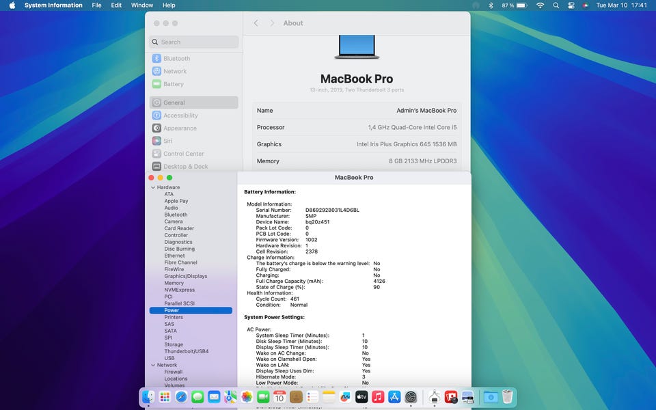656x410 pixels.
Task: Click the back arrow in About pane
Action: coord(256,23)
